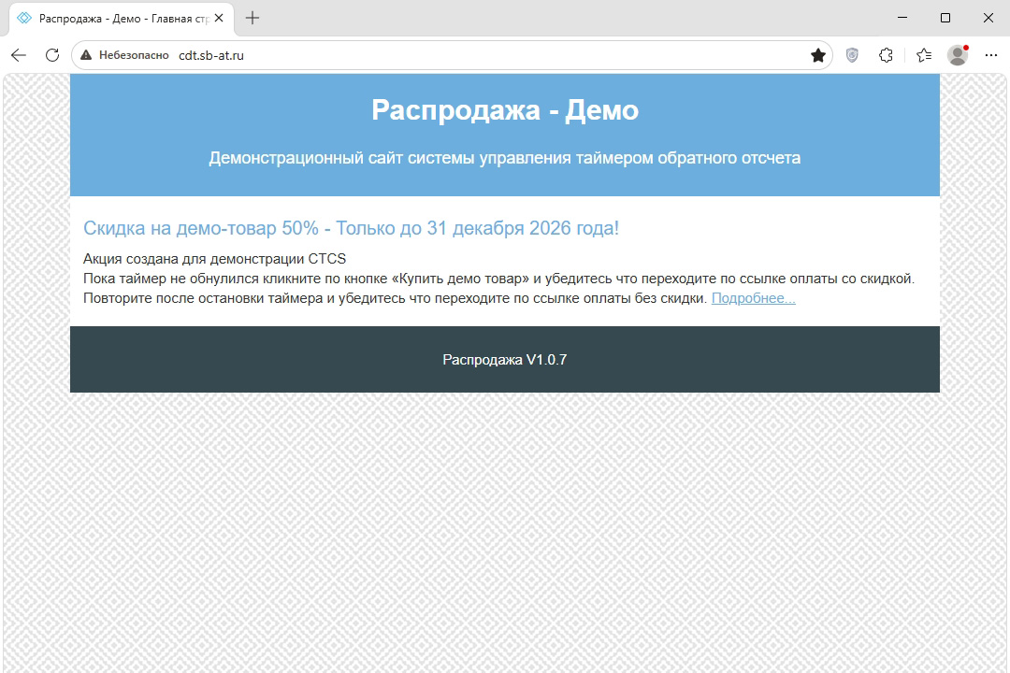The width and height of the screenshot is (1010, 673).
Task: Open the "Скидка на демо-товар 50%" headline link
Action: (x=351, y=228)
